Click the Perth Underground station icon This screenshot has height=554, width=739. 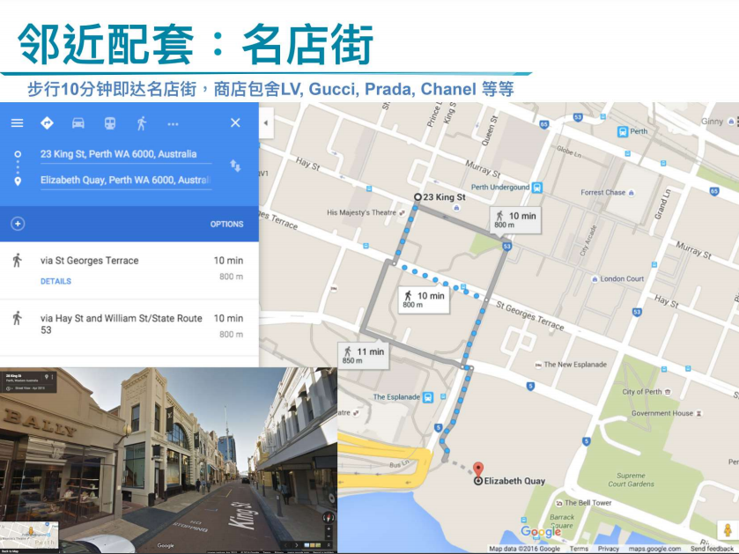point(537,188)
